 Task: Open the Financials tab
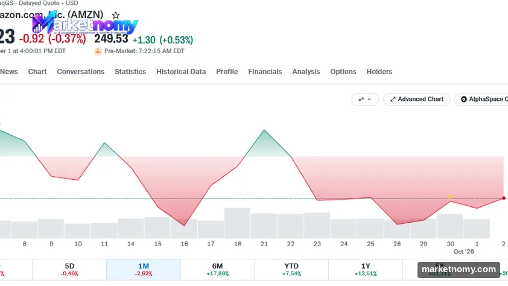[x=265, y=72]
